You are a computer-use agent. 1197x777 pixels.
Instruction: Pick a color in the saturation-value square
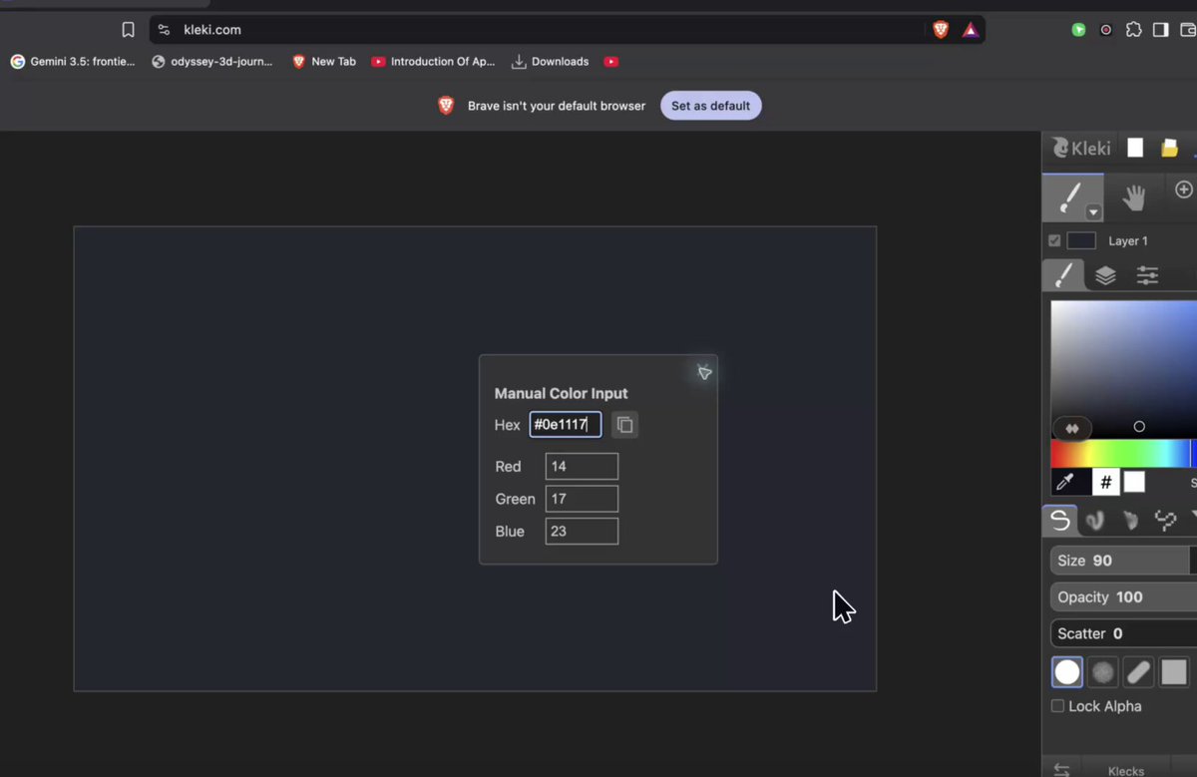pyautogui.click(x=1124, y=368)
